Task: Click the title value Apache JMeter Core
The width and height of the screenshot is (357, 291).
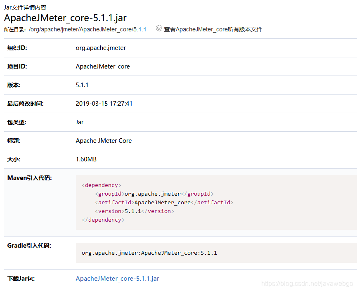Action: point(104,141)
